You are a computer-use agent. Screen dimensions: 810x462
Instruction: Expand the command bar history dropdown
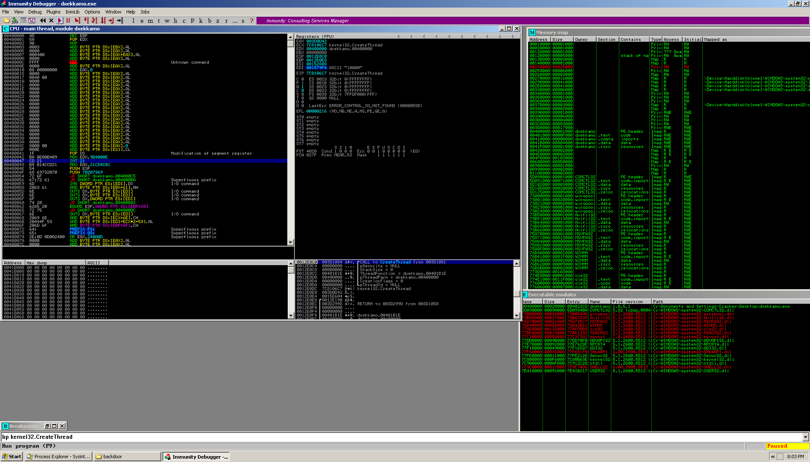[805, 437]
